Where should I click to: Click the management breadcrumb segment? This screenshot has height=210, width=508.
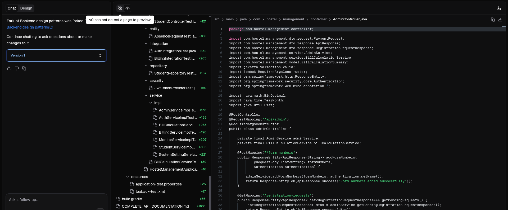[x=294, y=19]
